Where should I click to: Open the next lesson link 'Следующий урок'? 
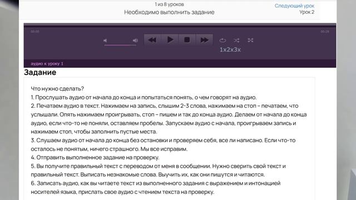[x=294, y=6]
